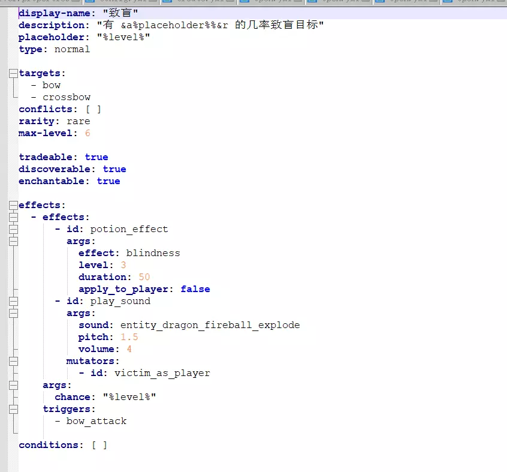Click the max-level value 6
The image size is (507, 472).
coord(87,133)
